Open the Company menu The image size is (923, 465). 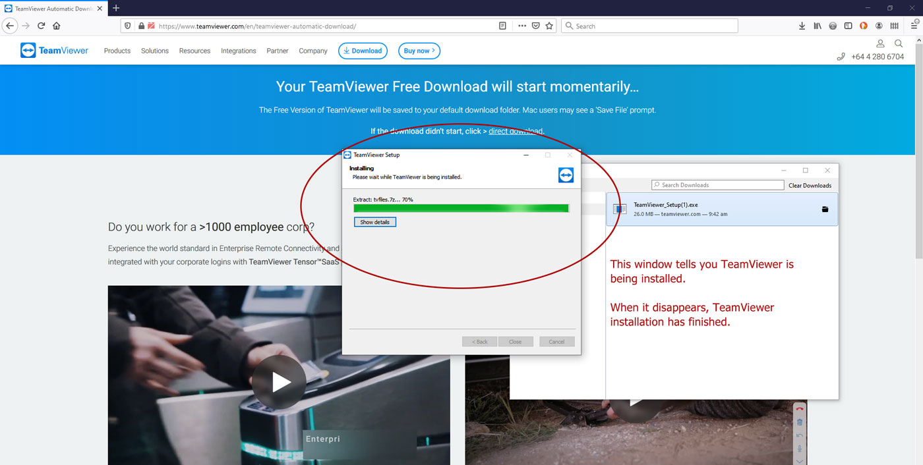[x=313, y=51]
